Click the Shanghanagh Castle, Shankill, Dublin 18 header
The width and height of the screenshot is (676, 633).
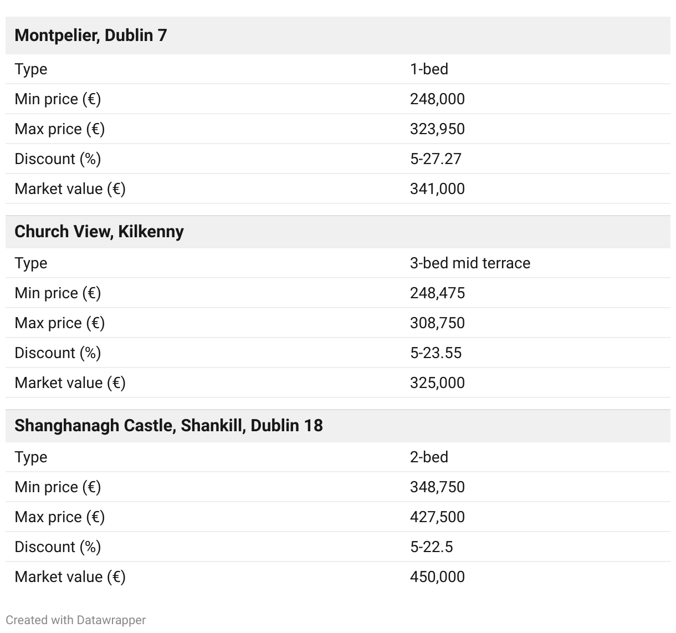(x=168, y=426)
